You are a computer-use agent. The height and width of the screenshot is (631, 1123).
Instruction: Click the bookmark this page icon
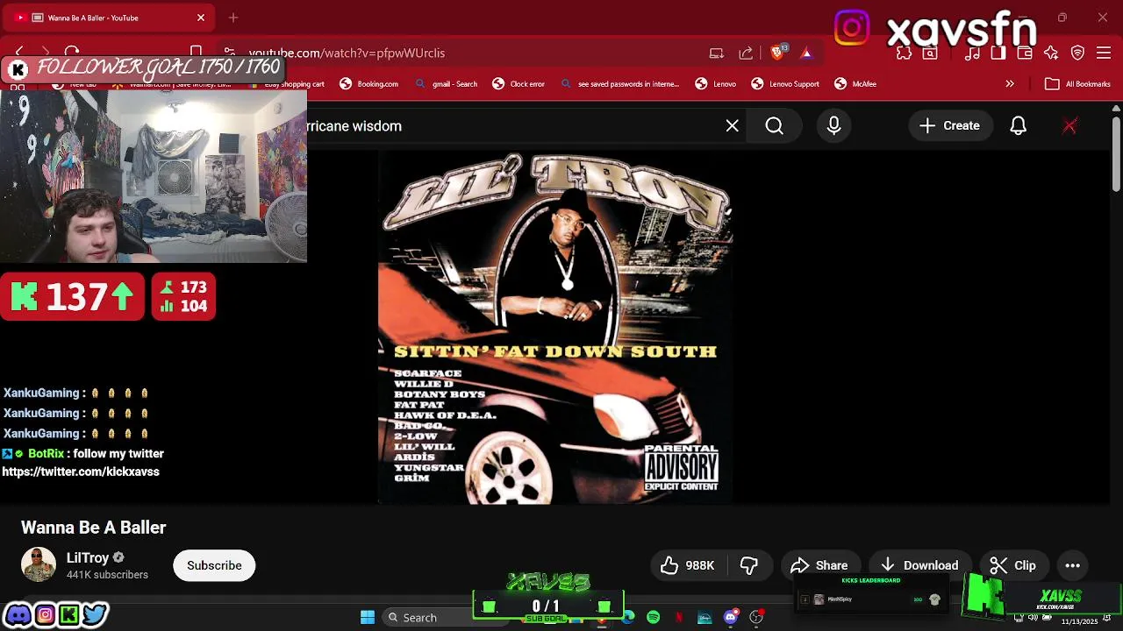coord(197,53)
